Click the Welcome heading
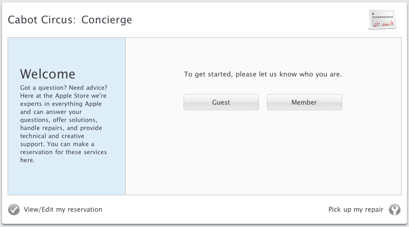The image size is (409, 227). point(48,74)
